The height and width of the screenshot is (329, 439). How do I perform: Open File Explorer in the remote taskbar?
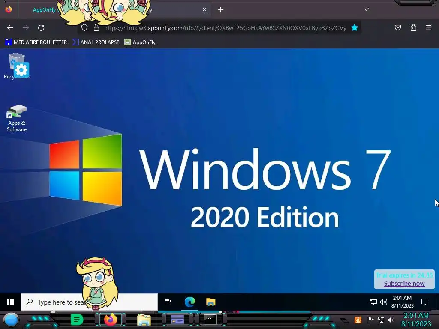[211, 302]
